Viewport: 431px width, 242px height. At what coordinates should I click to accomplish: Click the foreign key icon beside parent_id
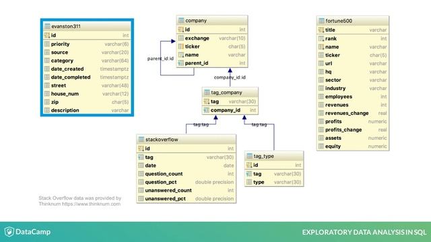[181, 63]
